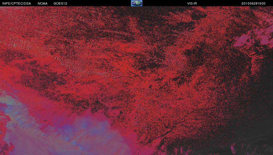273x155 pixels.
Task: Click the INPE/CPTEC/DSA header text
Action: click(17, 3)
